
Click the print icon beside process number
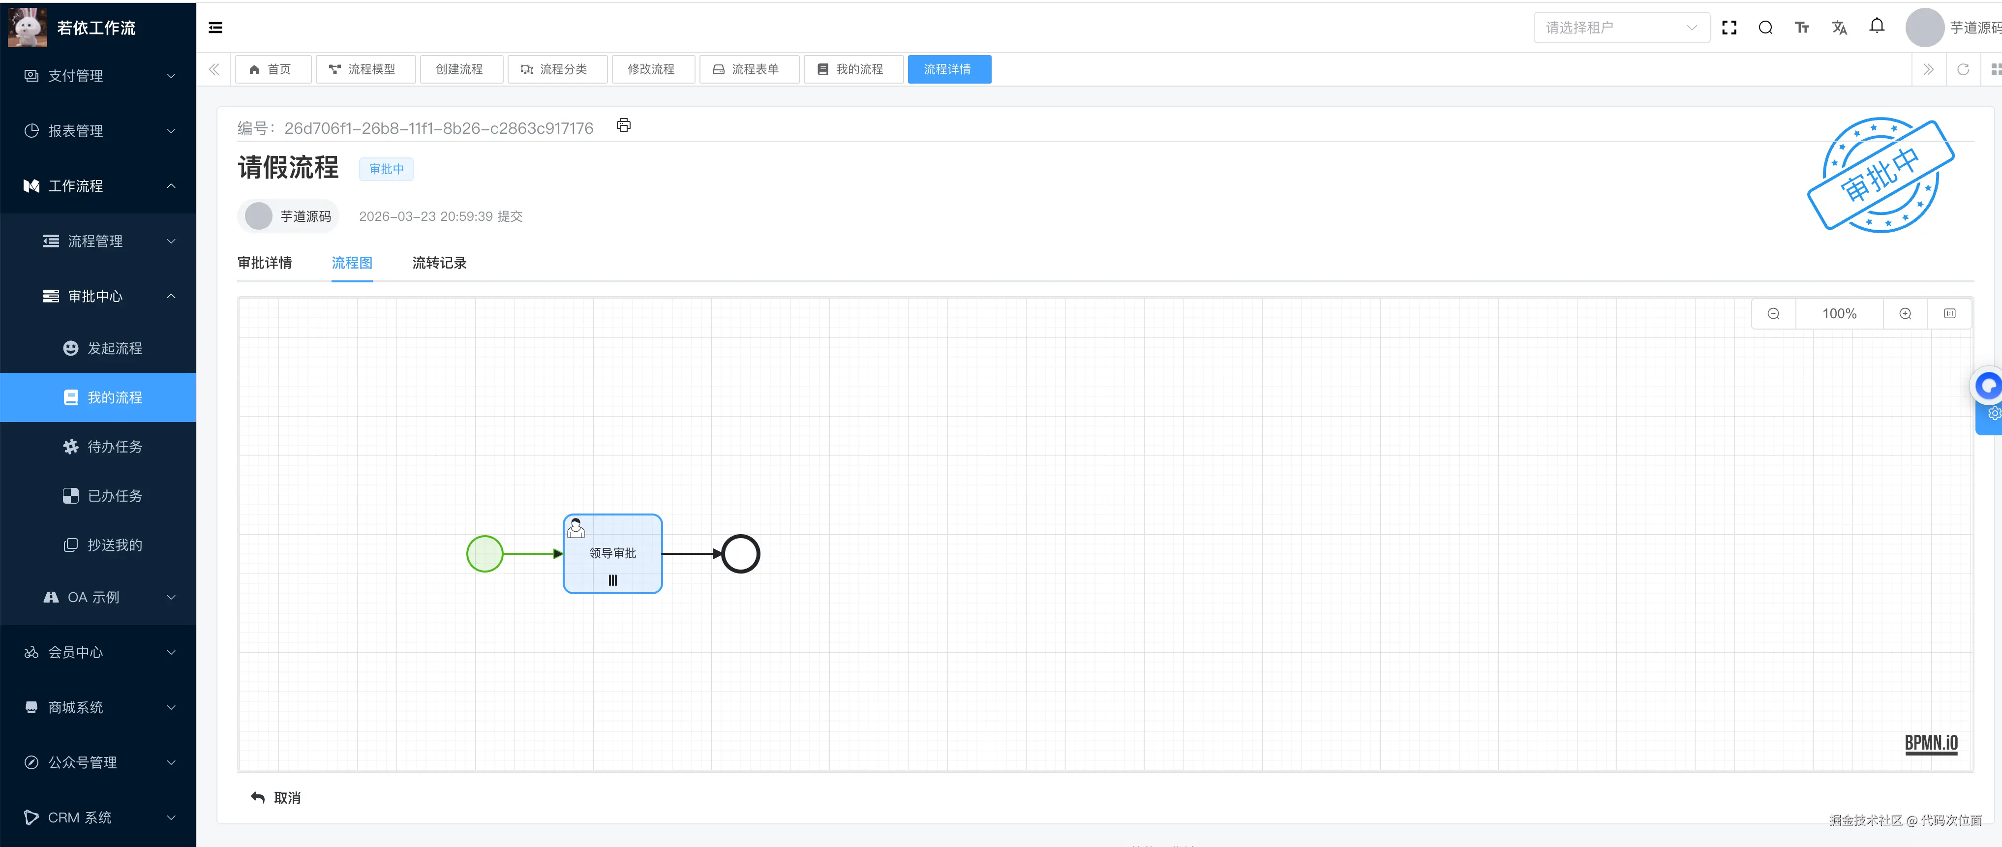pyautogui.click(x=623, y=125)
